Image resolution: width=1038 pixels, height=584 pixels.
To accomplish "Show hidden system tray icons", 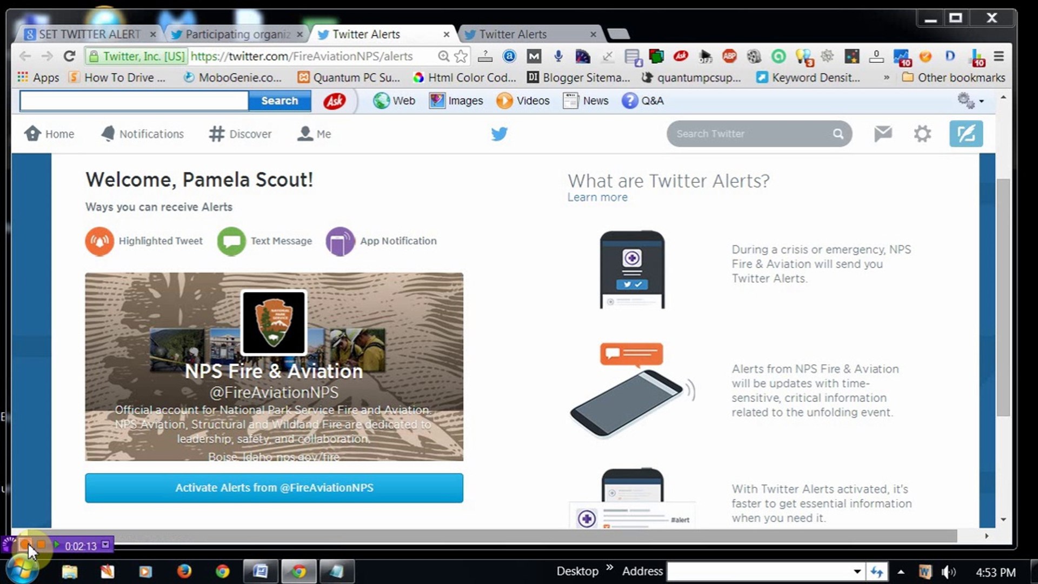I will click(901, 572).
